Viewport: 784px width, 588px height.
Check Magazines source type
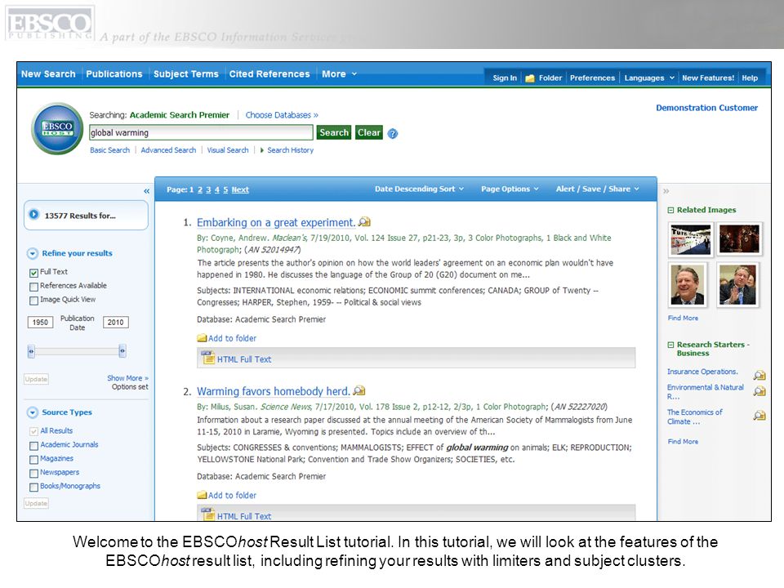pos(33,460)
